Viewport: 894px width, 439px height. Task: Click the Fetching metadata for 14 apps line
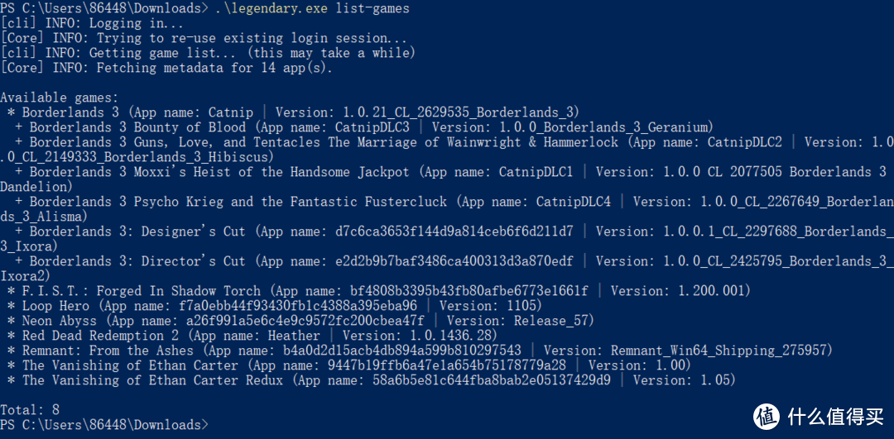166,68
